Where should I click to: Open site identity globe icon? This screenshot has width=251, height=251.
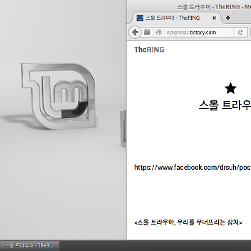(159, 32)
